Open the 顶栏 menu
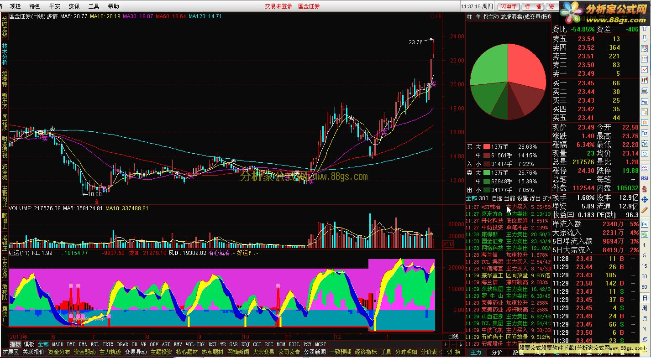 pos(15,6)
